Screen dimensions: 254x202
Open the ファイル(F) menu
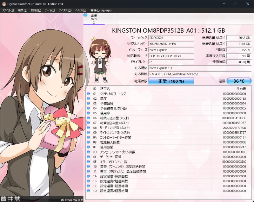click(x=8, y=10)
